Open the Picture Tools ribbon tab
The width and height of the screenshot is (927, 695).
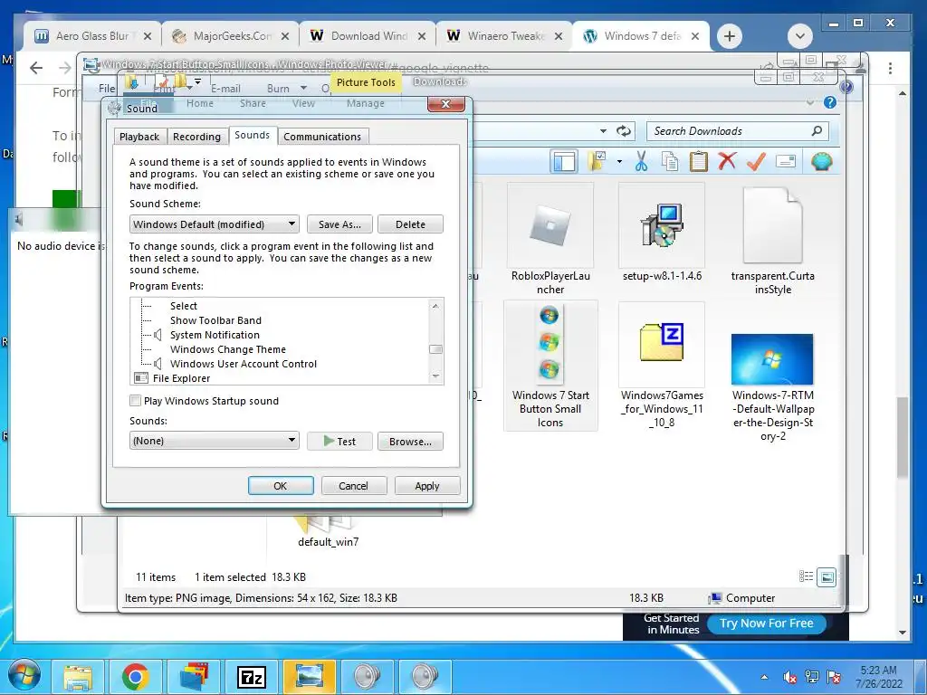click(x=366, y=82)
